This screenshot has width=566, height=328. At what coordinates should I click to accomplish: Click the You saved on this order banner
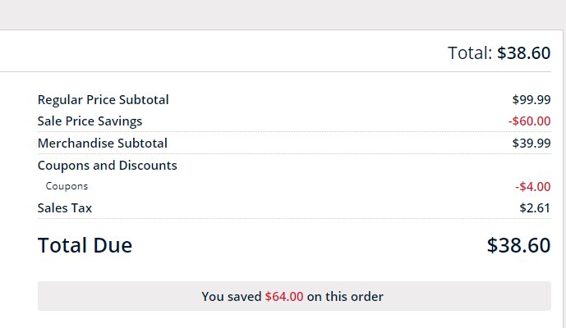[294, 296]
